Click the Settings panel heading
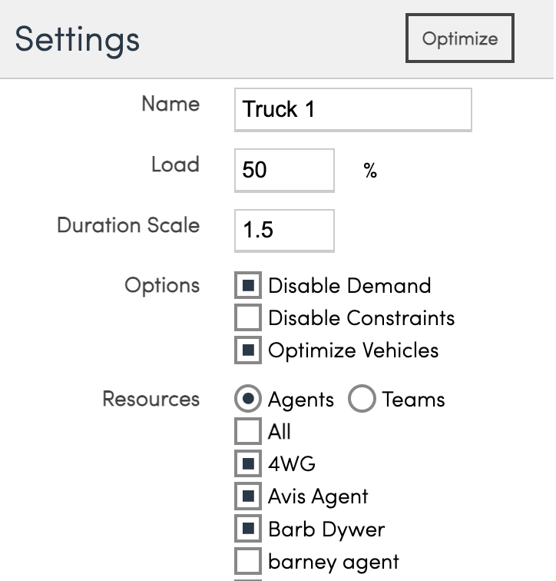Image resolution: width=556 pixels, height=581 pixels. 77,38
